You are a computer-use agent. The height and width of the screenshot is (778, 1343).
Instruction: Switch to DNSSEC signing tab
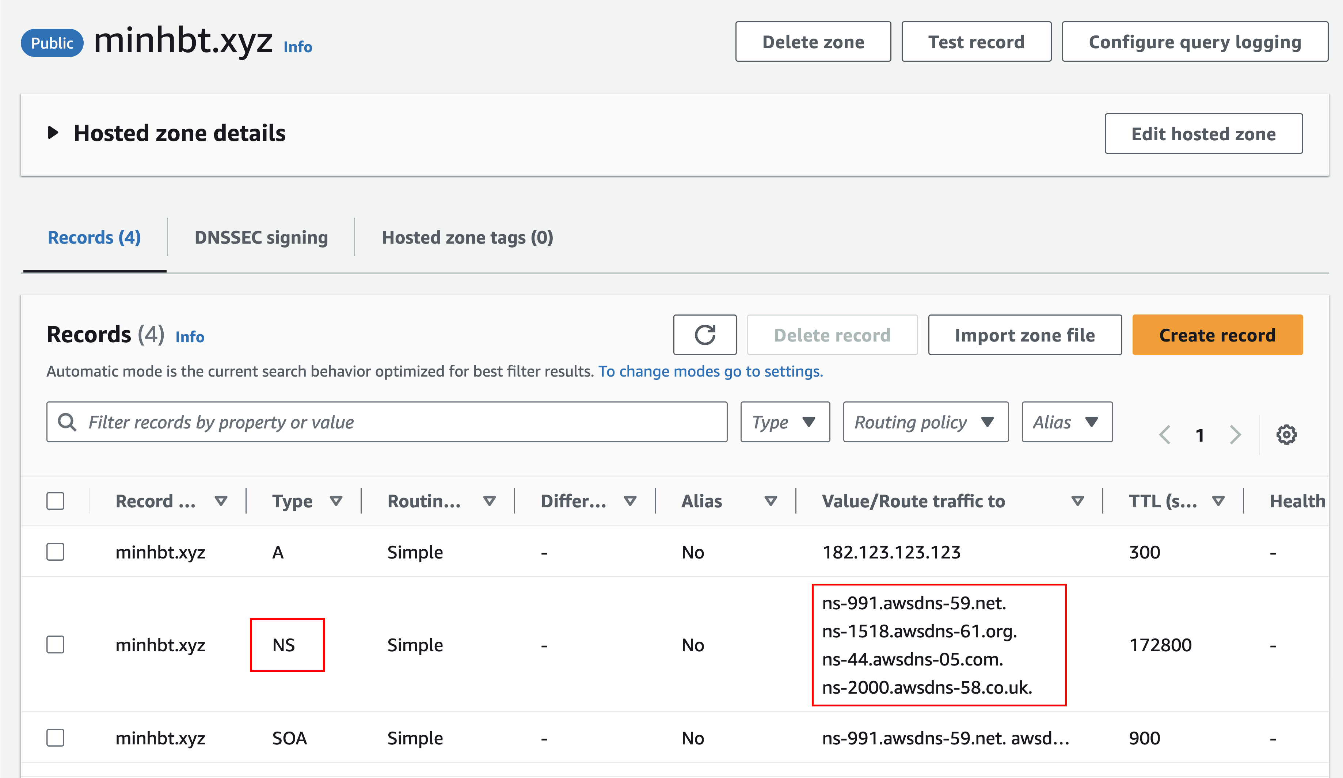click(261, 237)
